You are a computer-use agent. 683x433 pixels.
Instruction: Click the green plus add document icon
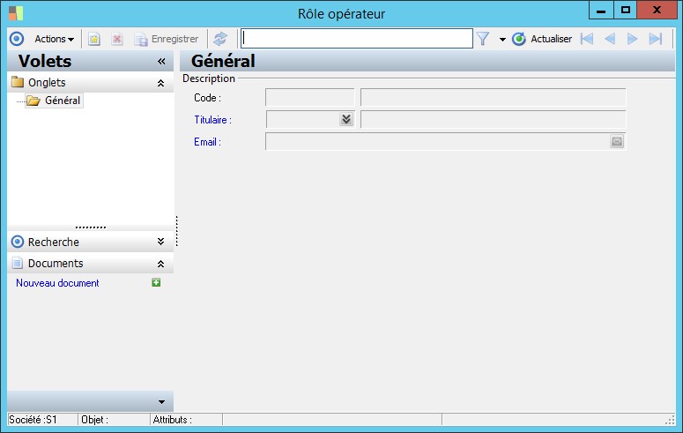click(x=156, y=282)
